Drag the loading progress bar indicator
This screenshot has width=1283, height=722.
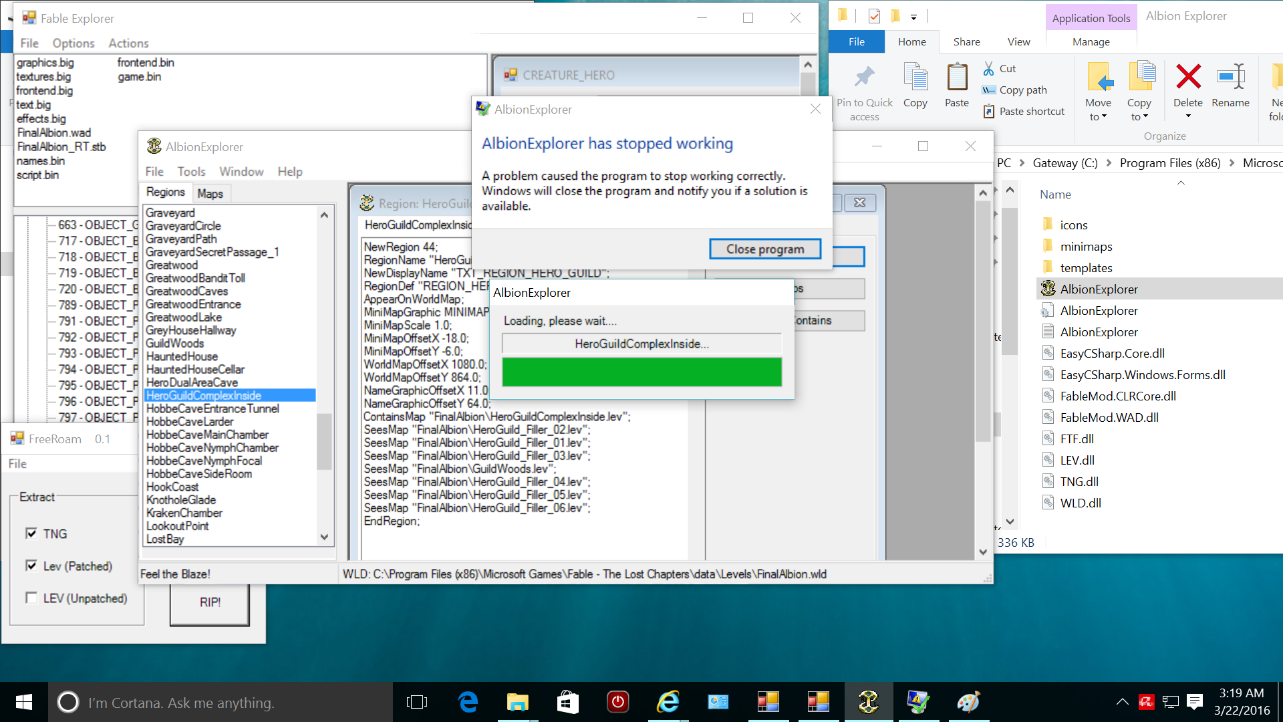pyautogui.click(x=641, y=372)
